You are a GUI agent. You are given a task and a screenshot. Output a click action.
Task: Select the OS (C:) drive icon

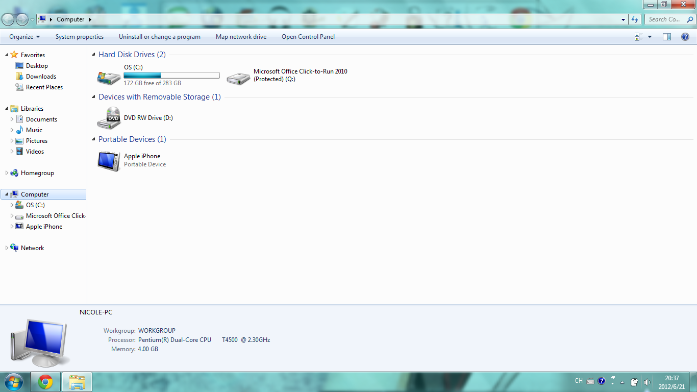[x=109, y=78]
